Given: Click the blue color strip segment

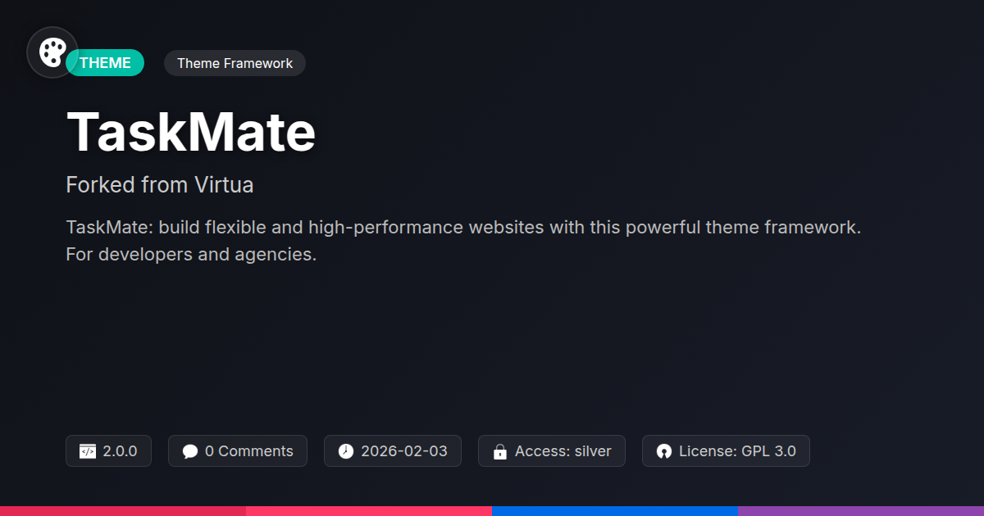Looking at the screenshot, I should click(615, 511).
